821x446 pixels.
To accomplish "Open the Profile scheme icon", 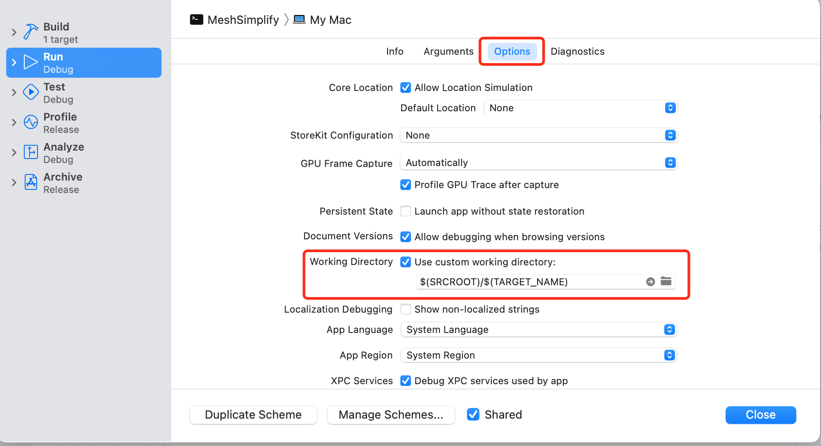I will pyautogui.click(x=30, y=122).
